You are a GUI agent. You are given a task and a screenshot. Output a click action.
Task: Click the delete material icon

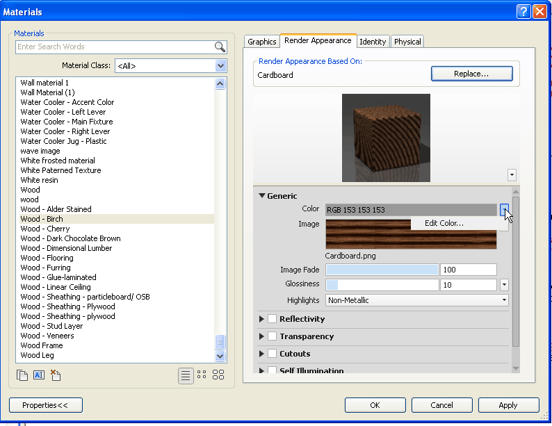pyautogui.click(x=56, y=375)
